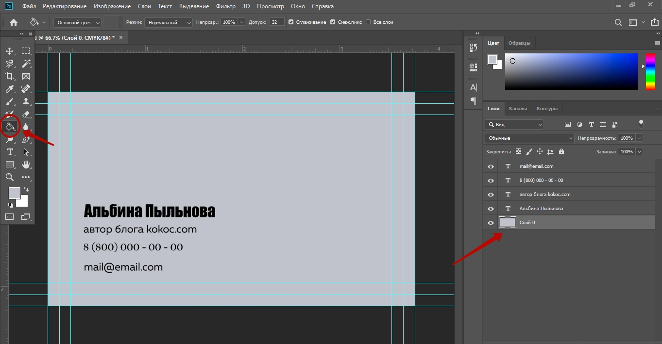Screen dimensions: 662x344
Task: Select the Crop tool
Action: (x=9, y=76)
